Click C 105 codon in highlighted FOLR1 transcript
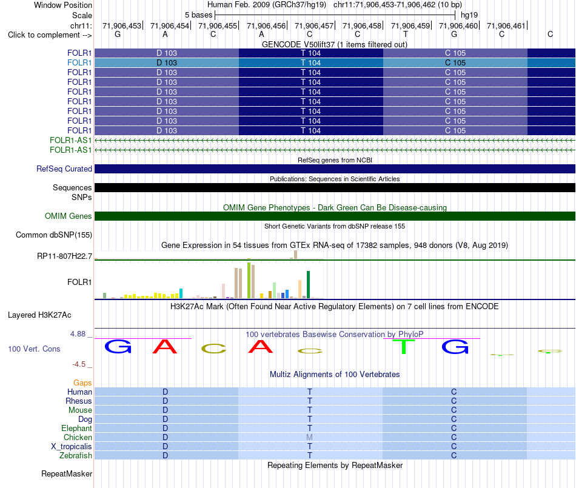 (x=455, y=63)
